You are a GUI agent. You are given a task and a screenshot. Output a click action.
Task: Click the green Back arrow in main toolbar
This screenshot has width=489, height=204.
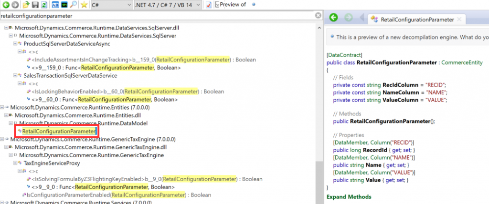click(x=6, y=5)
